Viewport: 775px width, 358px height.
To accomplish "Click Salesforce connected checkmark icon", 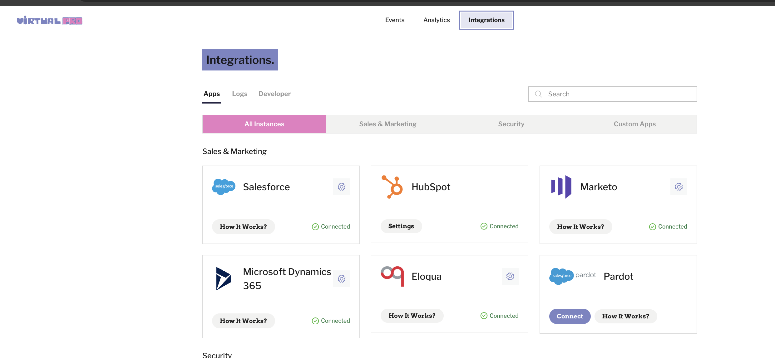I will click(315, 227).
